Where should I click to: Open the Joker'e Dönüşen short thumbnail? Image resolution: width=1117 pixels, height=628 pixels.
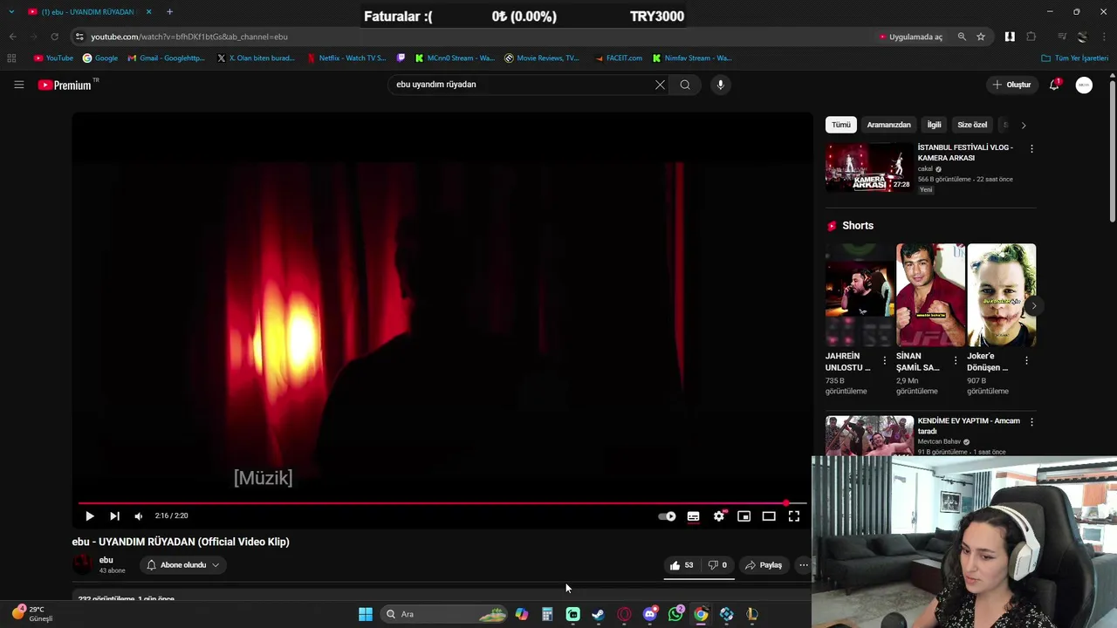tap(1001, 295)
